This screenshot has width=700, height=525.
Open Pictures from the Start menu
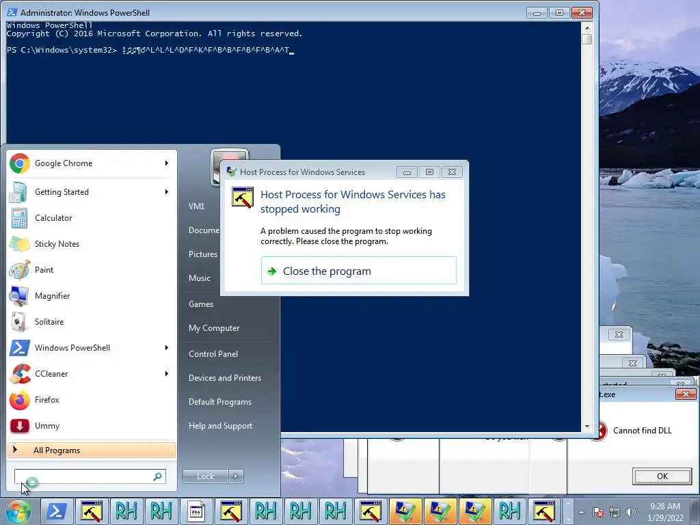(202, 254)
